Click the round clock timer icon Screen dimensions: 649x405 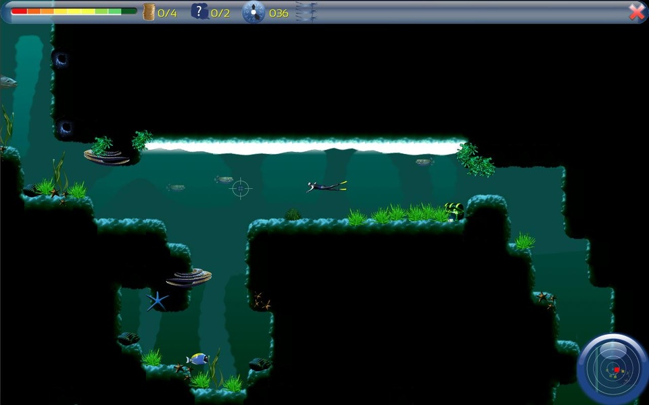point(254,12)
